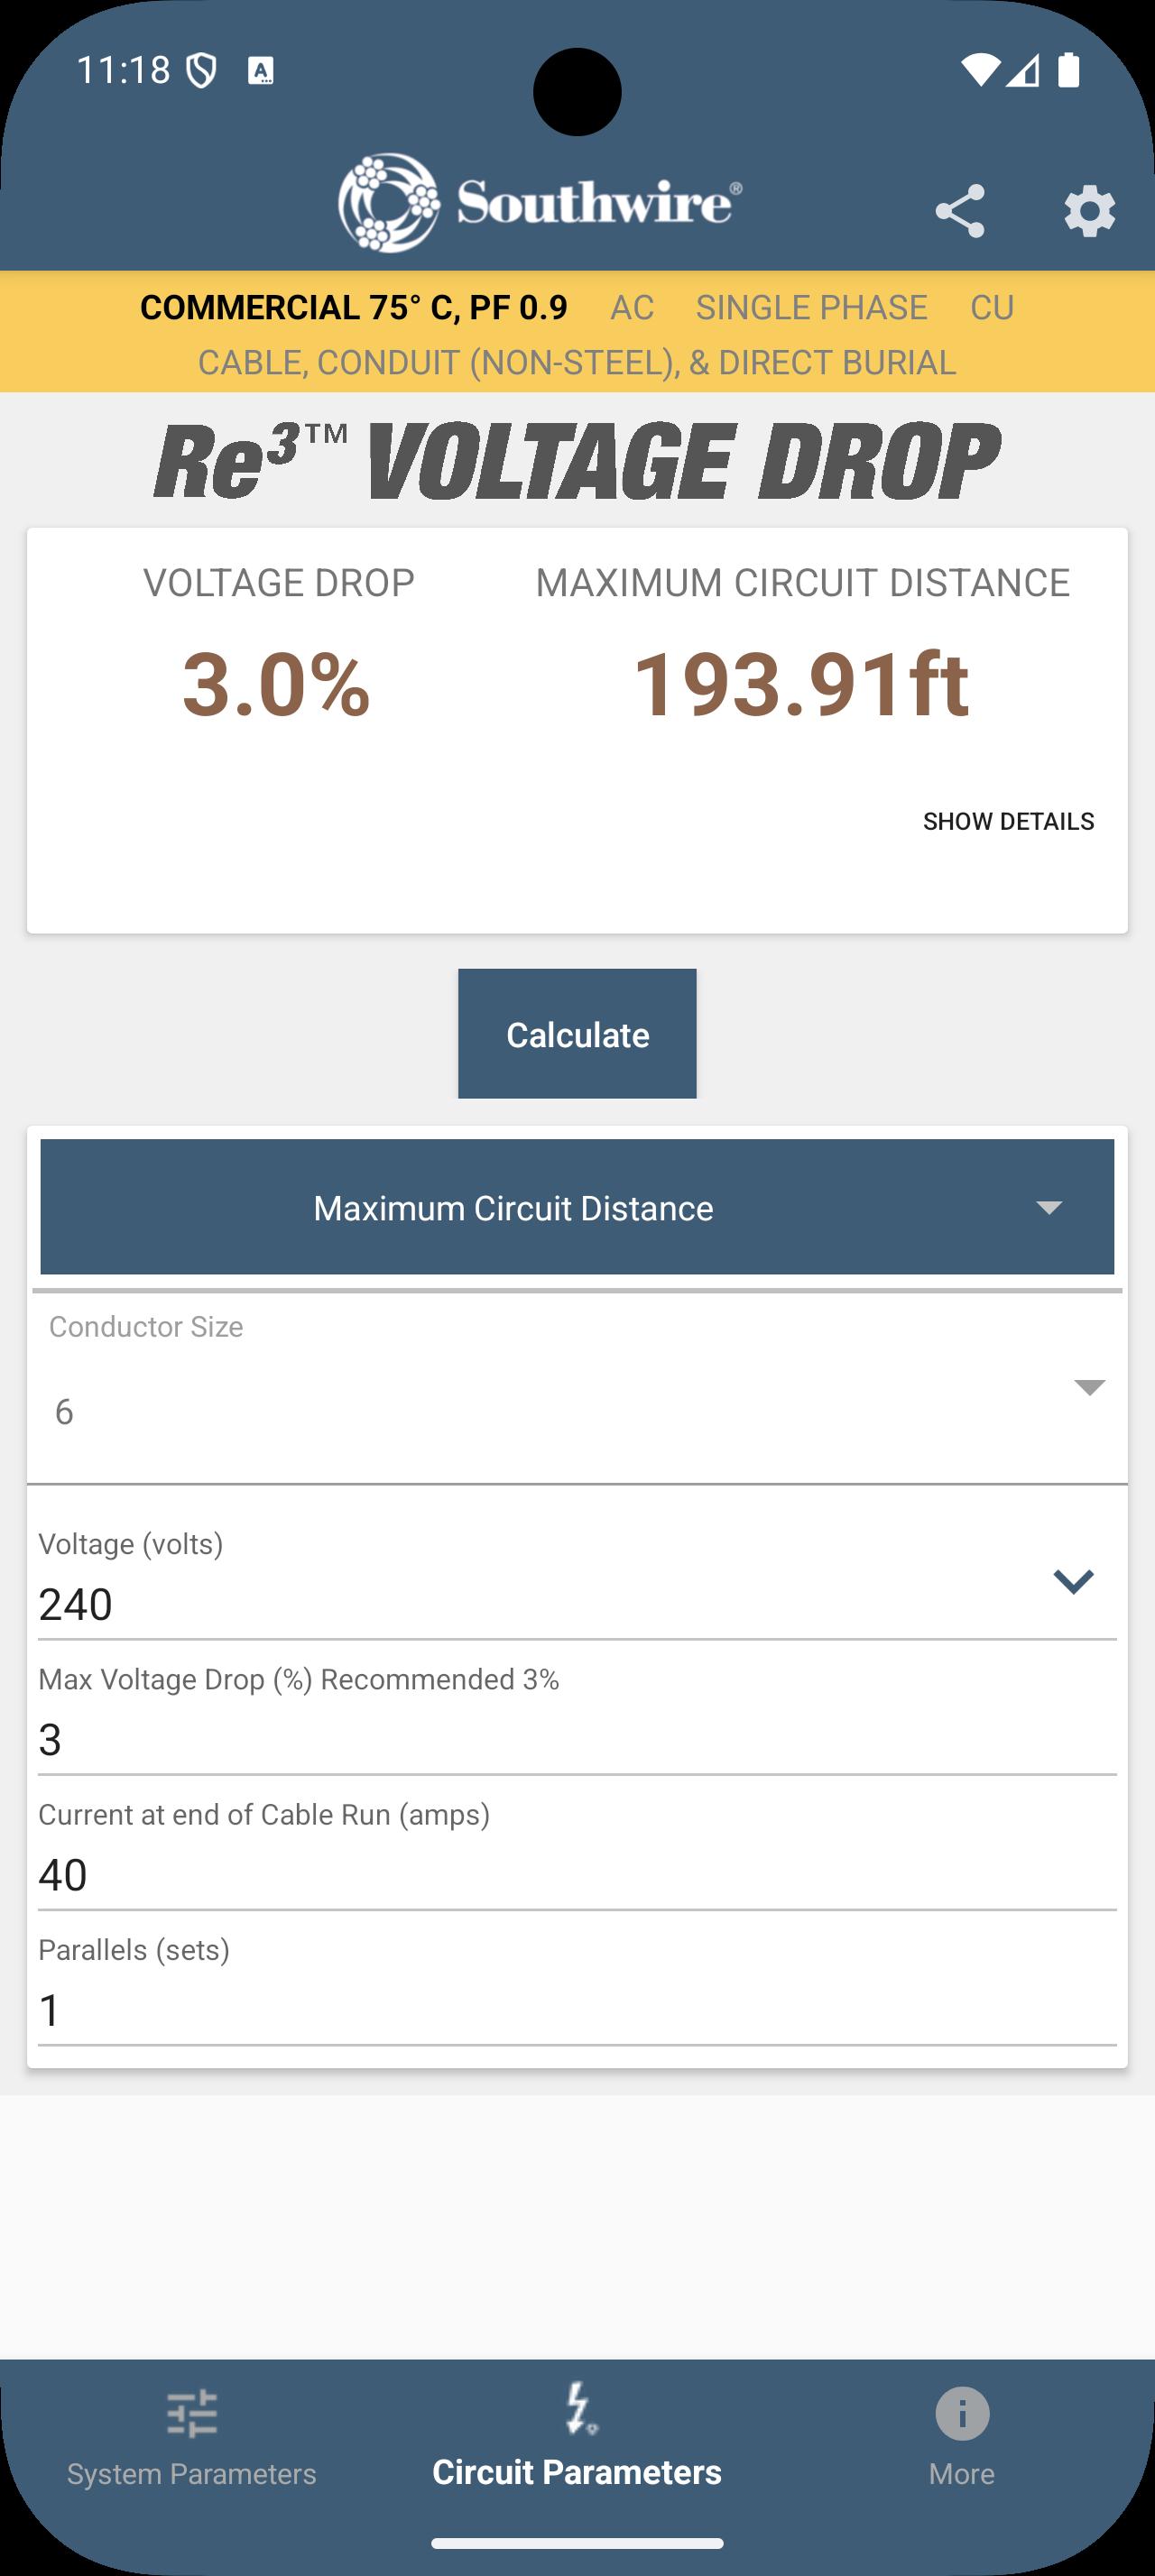Select the AC setting in banner
The width and height of the screenshot is (1155, 2576).
[632, 307]
